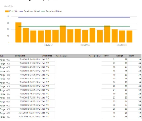Viewport: 142px width, 121px height.
Task: Click the Time column header
Action: pos(106,56)
